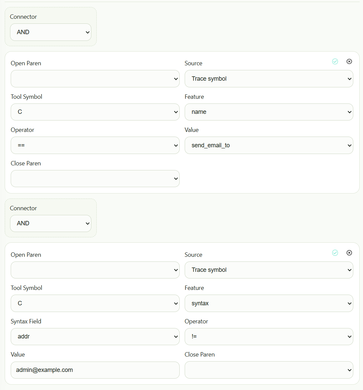Open Tool Symbol dropdown in the syntax condition
Image resolution: width=363 pixels, height=390 pixels.
click(95, 303)
